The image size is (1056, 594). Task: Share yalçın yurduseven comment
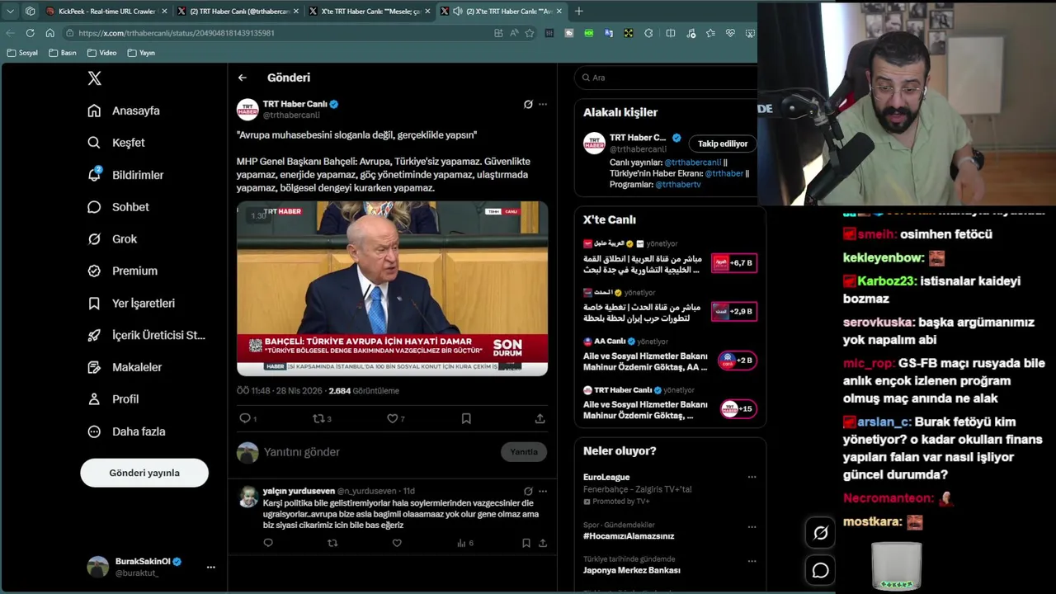pyautogui.click(x=543, y=543)
